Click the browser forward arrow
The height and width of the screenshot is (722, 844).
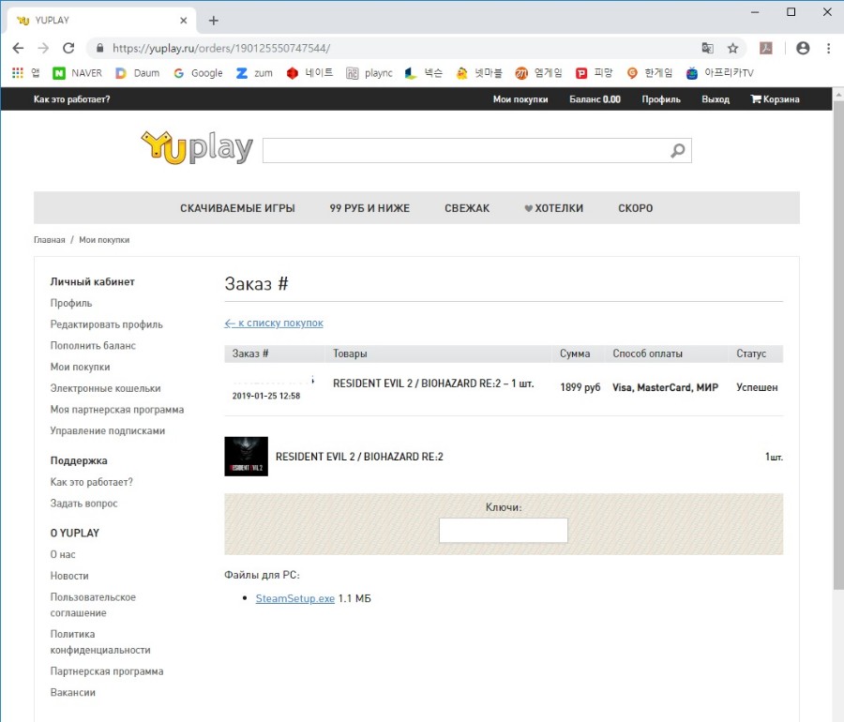[43, 49]
